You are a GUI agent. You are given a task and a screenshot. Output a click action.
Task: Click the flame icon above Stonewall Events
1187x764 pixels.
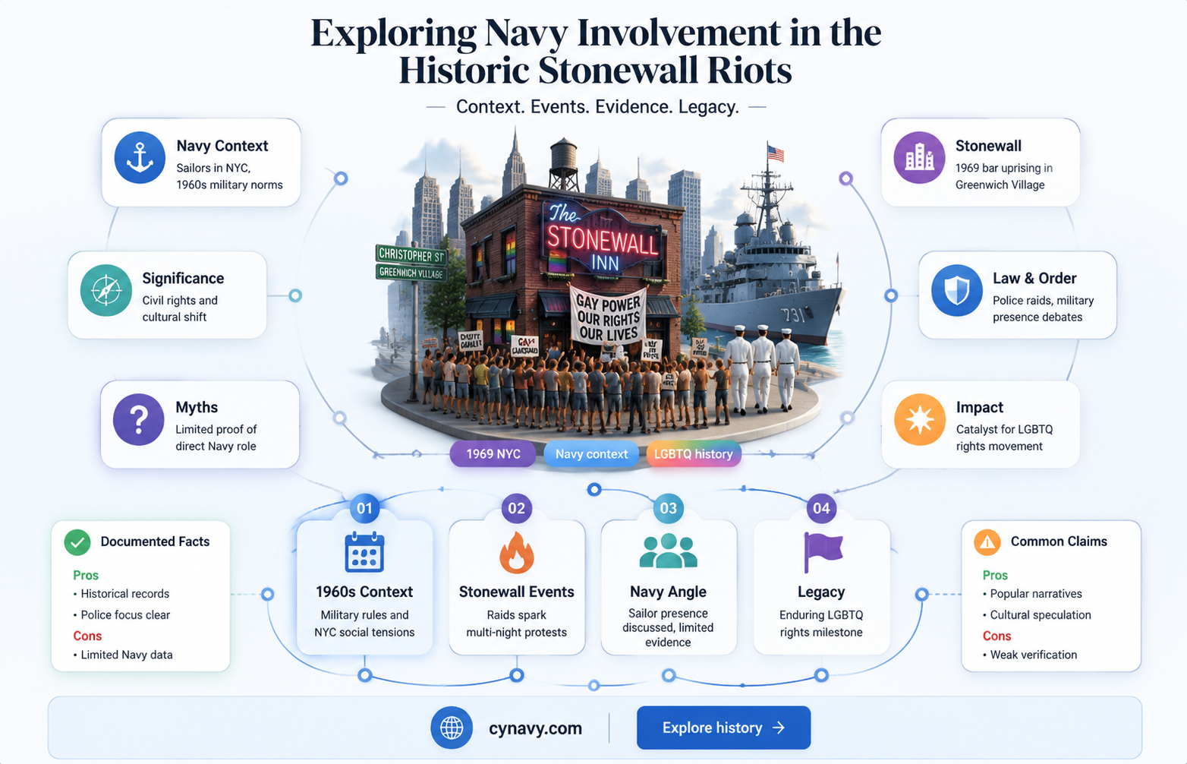point(516,552)
